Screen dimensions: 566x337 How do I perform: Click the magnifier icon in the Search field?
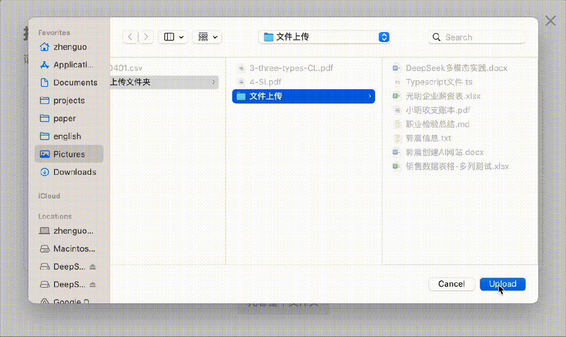(x=436, y=37)
